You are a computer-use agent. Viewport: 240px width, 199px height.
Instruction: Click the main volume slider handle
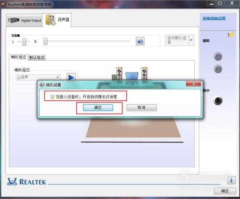[45, 42]
